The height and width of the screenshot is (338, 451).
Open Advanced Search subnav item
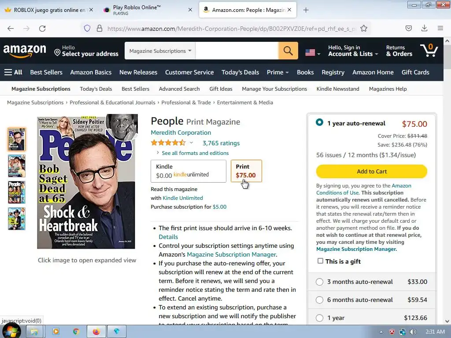tap(179, 89)
